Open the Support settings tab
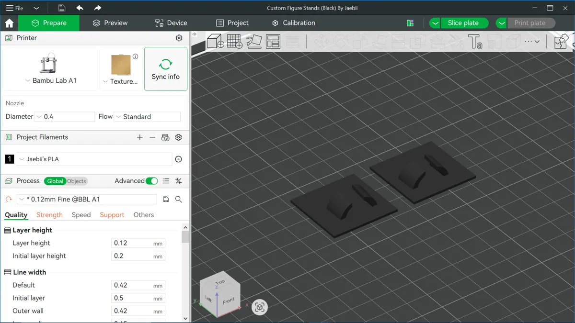This screenshot has width=575, height=323. click(112, 215)
